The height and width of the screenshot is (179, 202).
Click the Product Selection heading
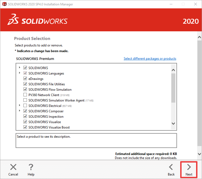click(32, 38)
